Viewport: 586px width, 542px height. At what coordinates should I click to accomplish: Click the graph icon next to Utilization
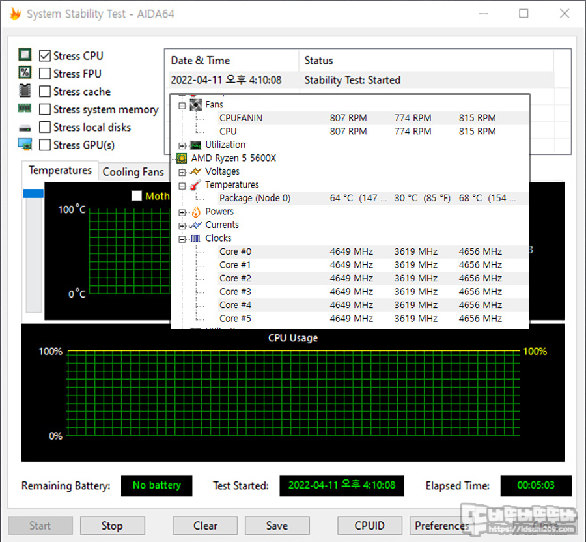(196, 145)
